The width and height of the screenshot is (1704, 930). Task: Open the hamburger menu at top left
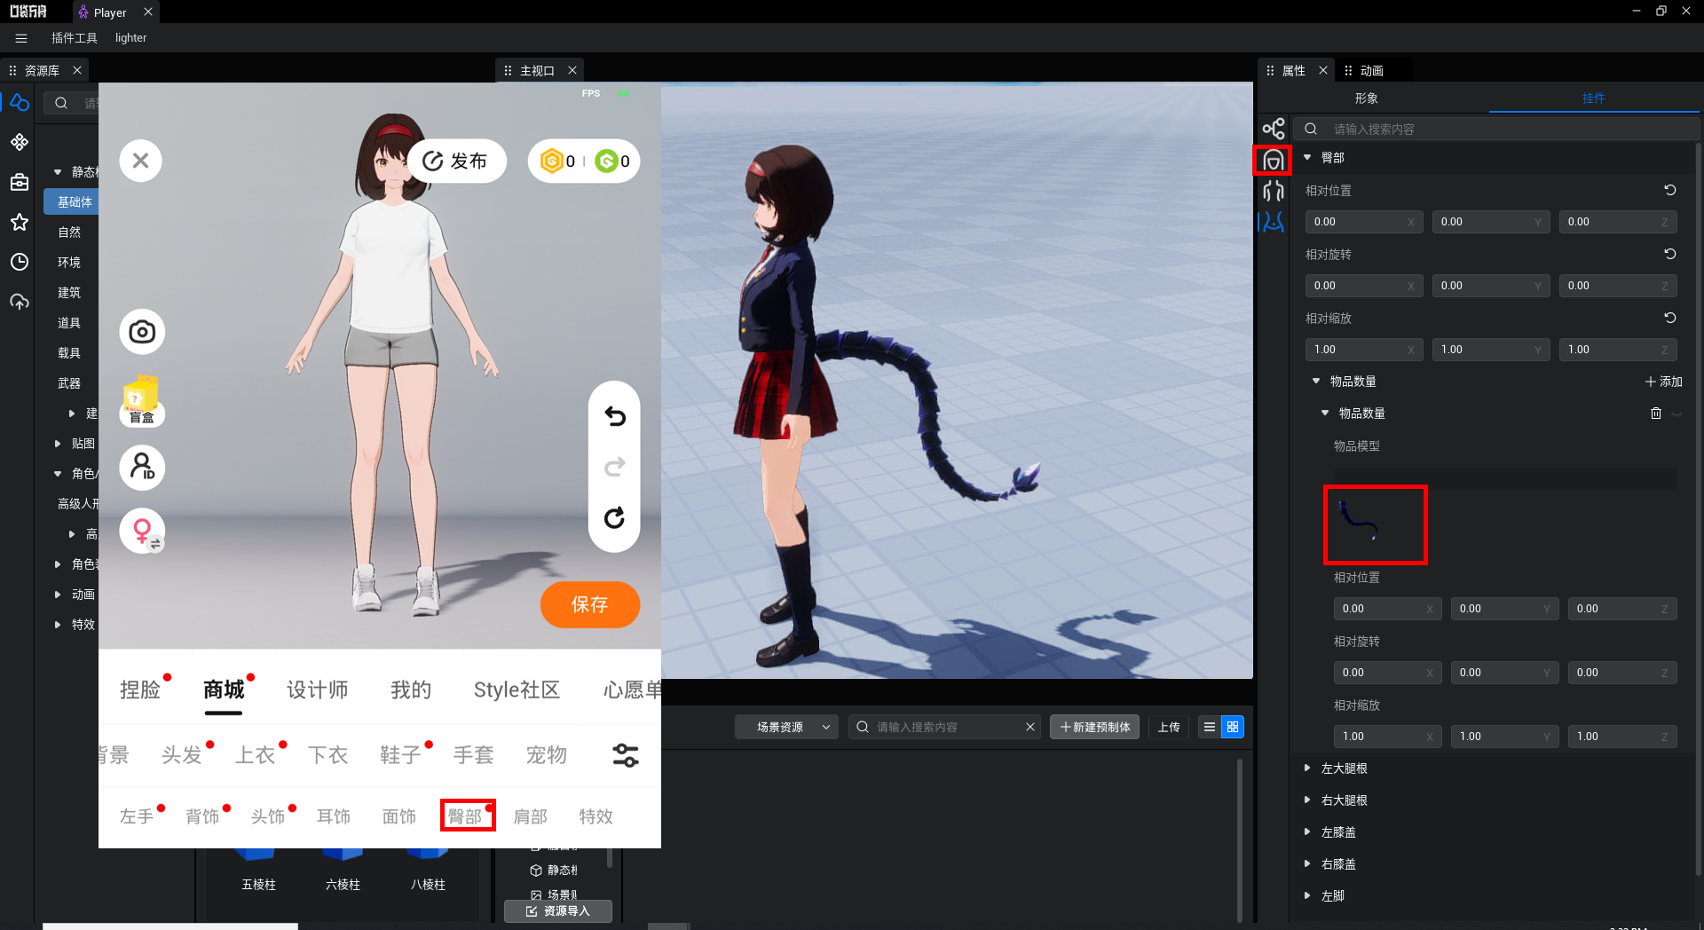[21, 38]
